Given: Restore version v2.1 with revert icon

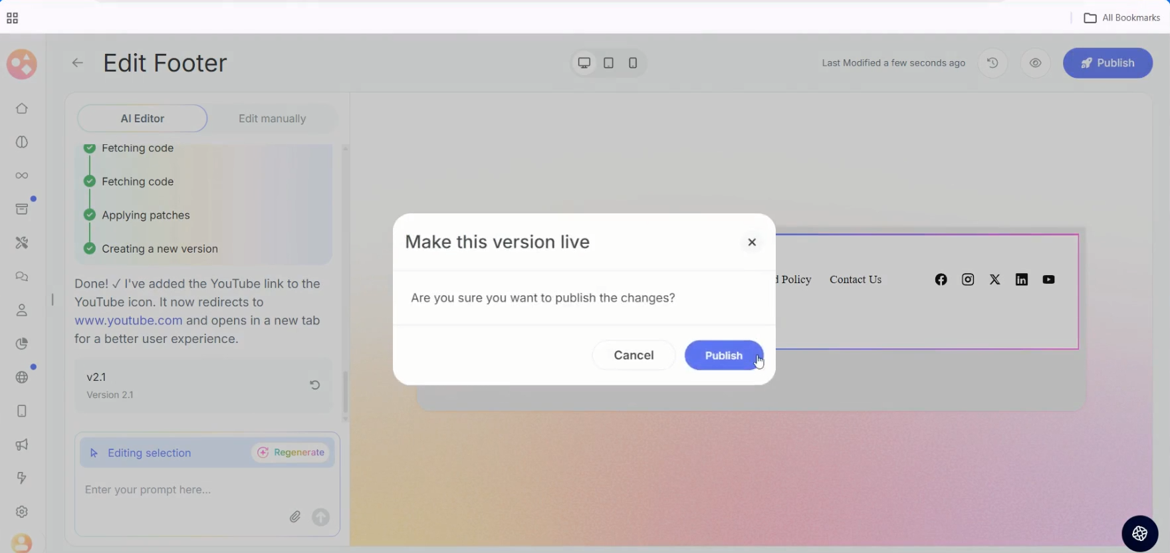Looking at the screenshot, I should [314, 385].
